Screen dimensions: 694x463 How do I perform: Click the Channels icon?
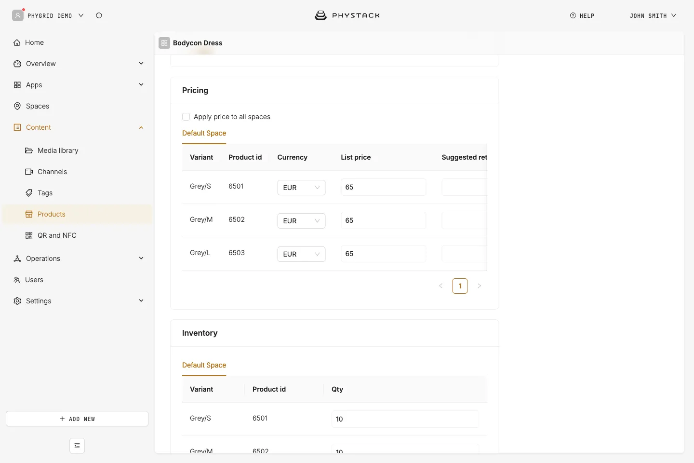click(29, 172)
